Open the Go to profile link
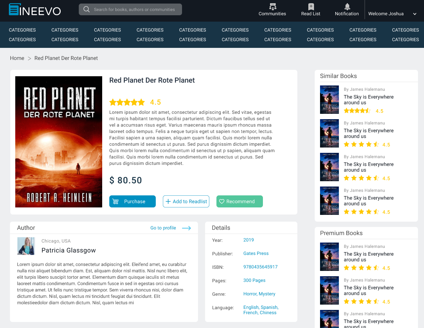424x328 pixels. pos(163,228)
